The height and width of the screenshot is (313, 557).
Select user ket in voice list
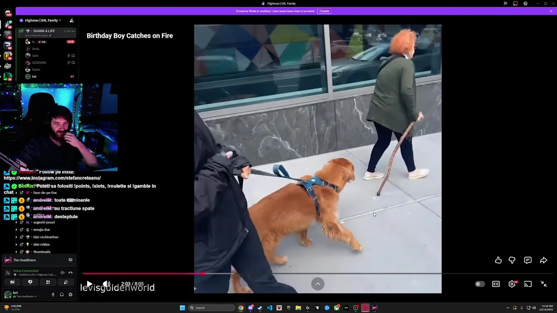point(34,77)
